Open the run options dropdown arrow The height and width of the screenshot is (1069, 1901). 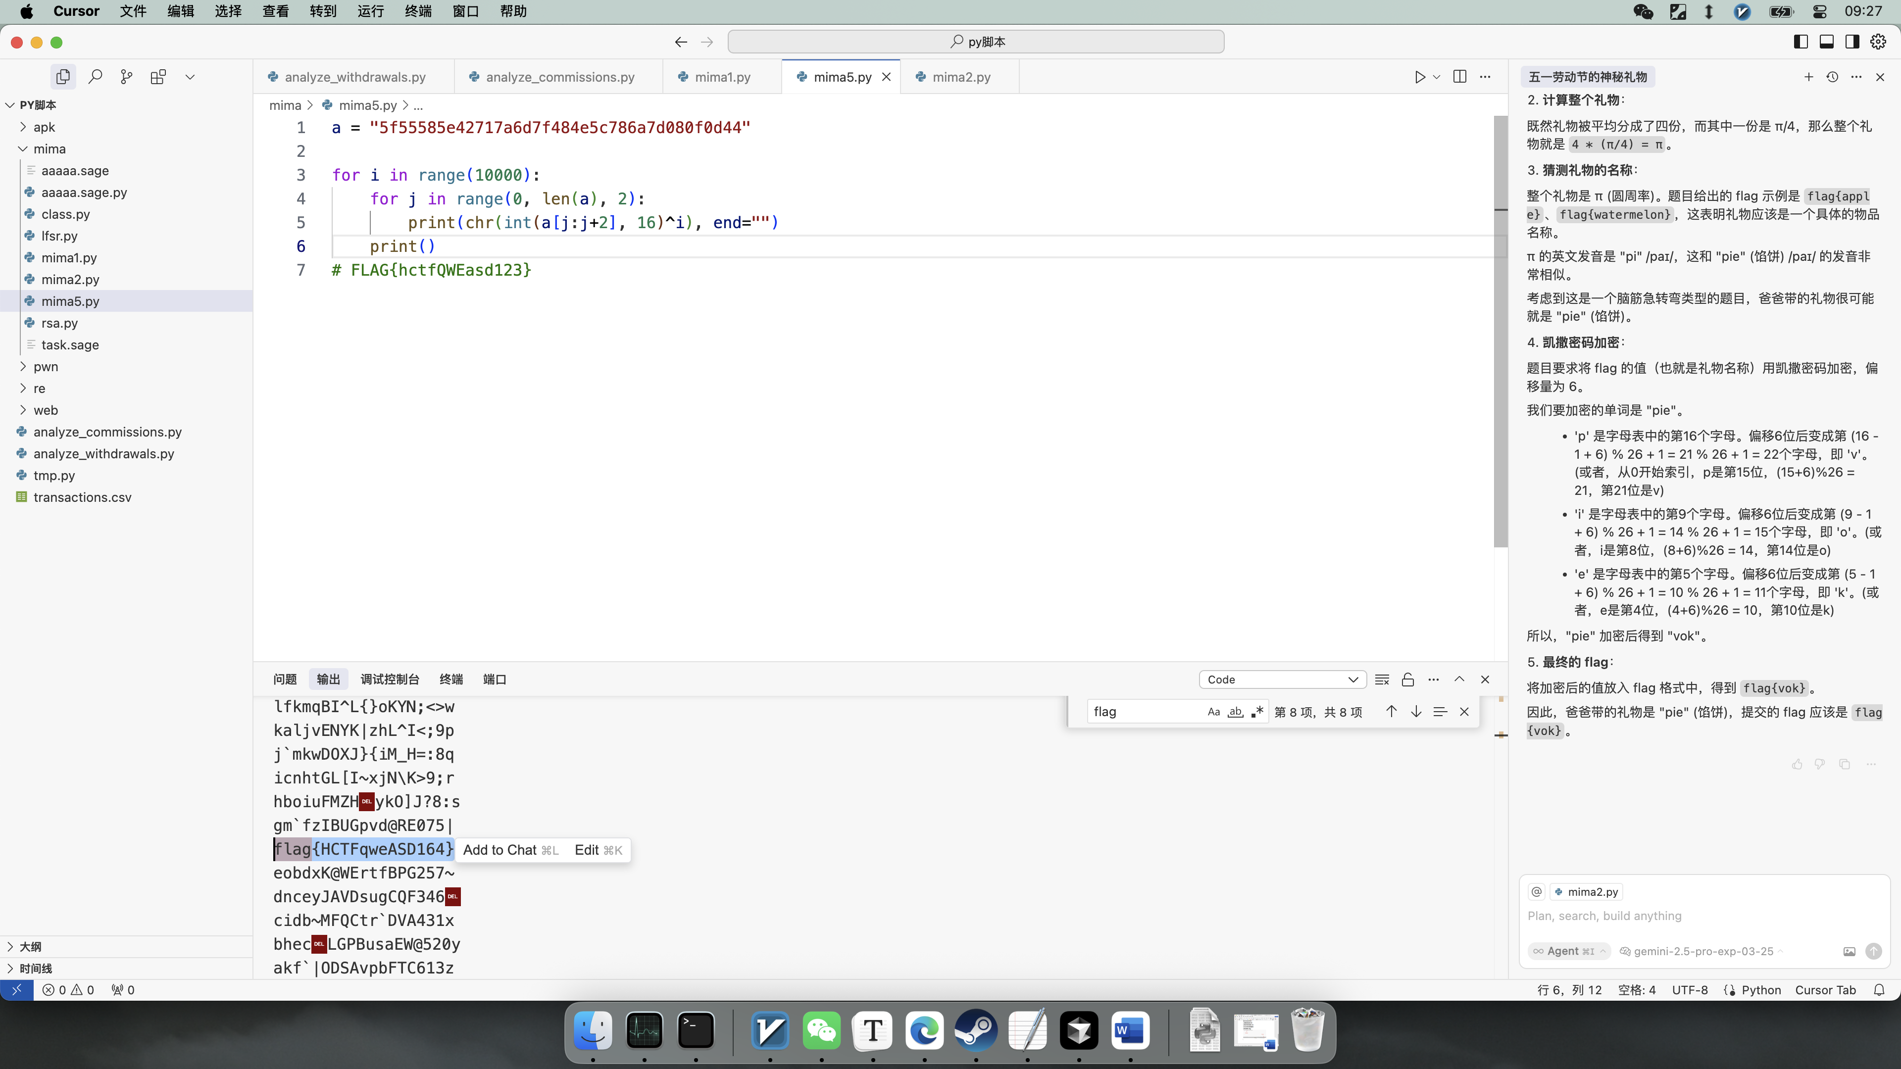[x=1436, y=77]
